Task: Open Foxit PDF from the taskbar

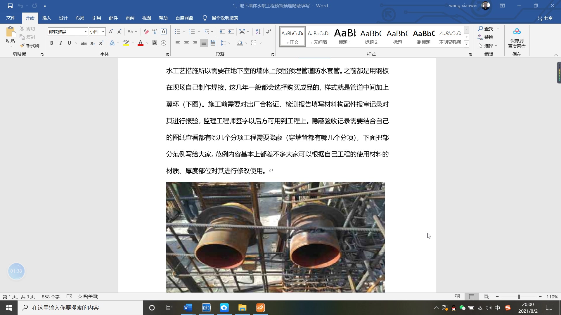Action: pyautogui.click(x=260, y=308)
